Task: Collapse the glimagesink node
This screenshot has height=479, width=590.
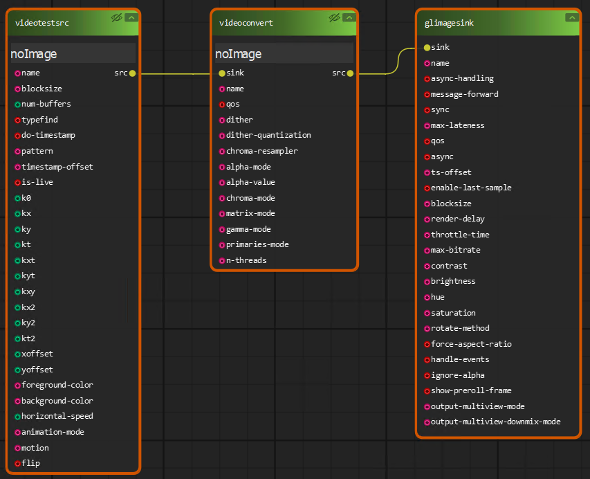Action: click(x=571, y=17)
